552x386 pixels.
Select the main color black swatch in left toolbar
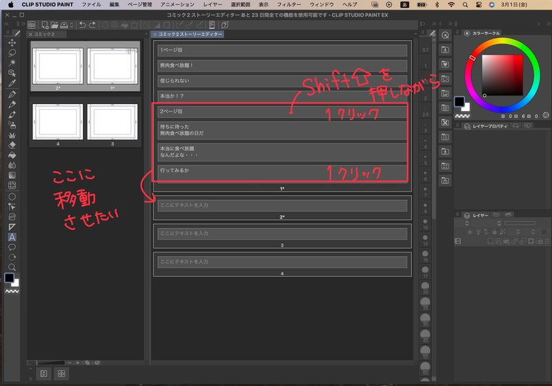coord(9,278)
